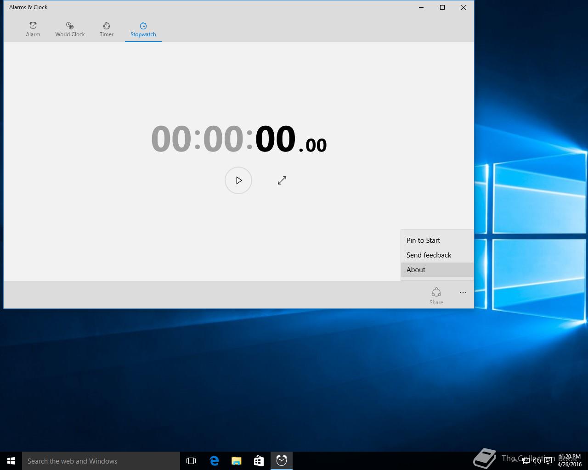
Task: Choose Pin to Start from menu
Action: pos(423,241)
